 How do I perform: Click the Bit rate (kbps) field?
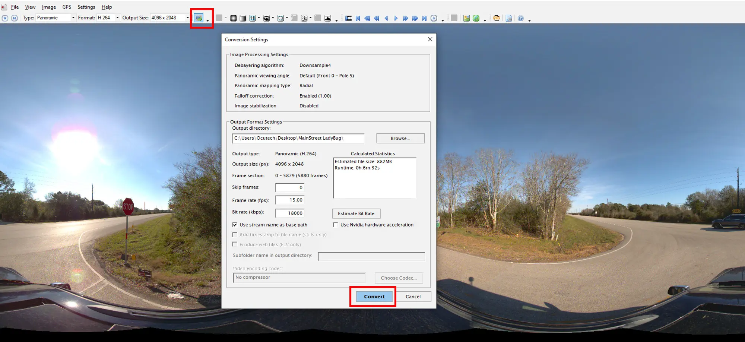(290, 213)
